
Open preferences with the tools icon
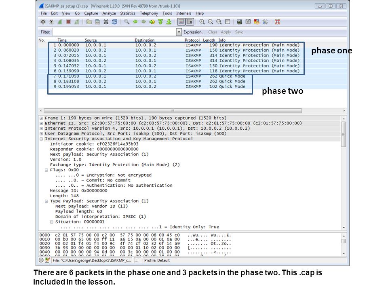pyautogui.click(x=265, y=22)
